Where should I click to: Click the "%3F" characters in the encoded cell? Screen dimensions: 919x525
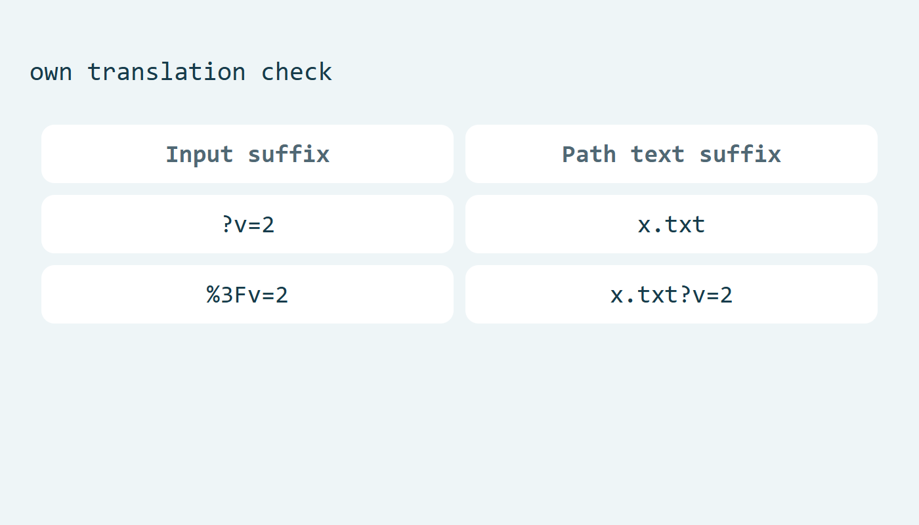[227, 295]
